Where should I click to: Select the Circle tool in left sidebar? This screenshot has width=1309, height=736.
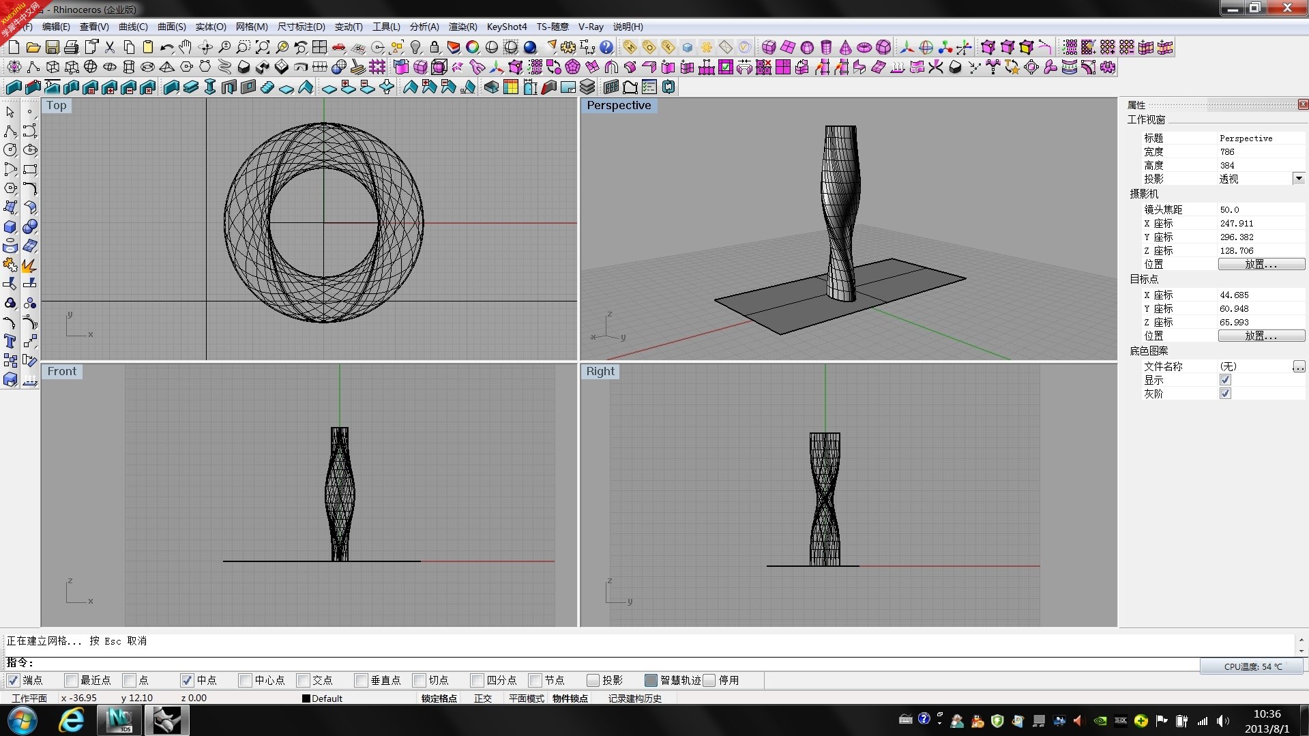click(10, 150)
